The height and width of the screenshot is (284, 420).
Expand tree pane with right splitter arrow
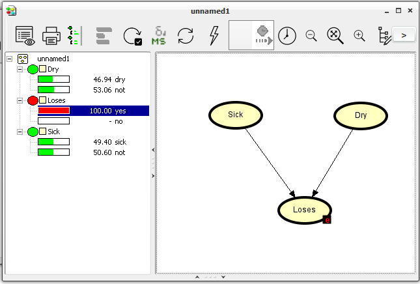click(153, 176)
